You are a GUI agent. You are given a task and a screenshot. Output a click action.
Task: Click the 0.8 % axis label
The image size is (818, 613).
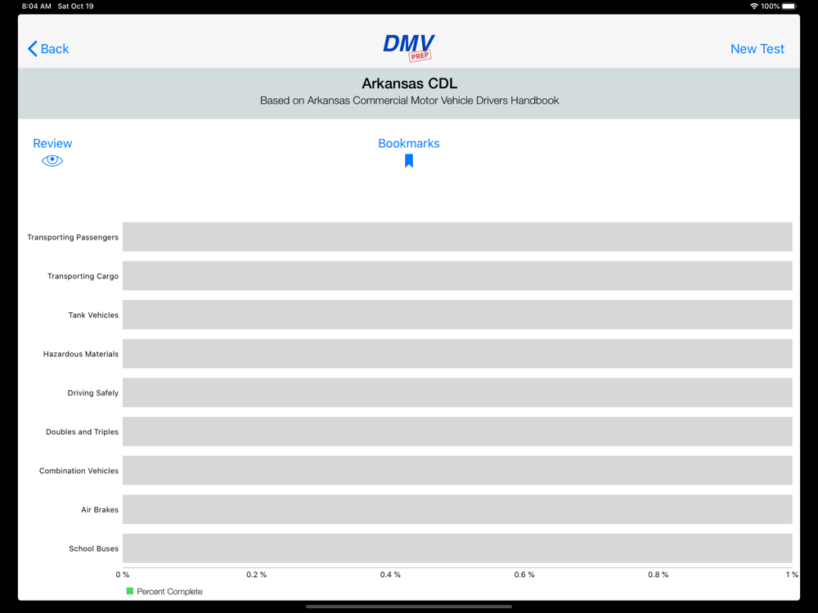[x=658, y=575]
